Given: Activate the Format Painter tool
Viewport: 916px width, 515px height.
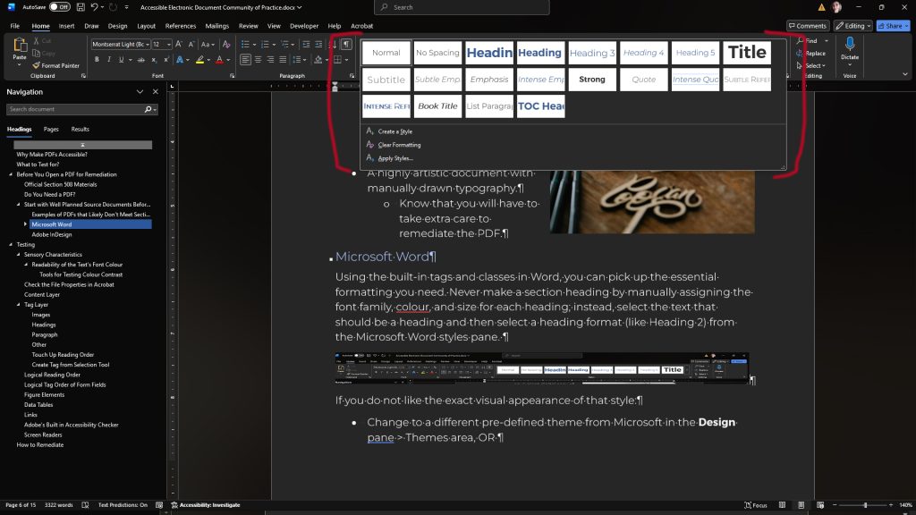Looking at the screenshot, I should click(x=55, y=65).
